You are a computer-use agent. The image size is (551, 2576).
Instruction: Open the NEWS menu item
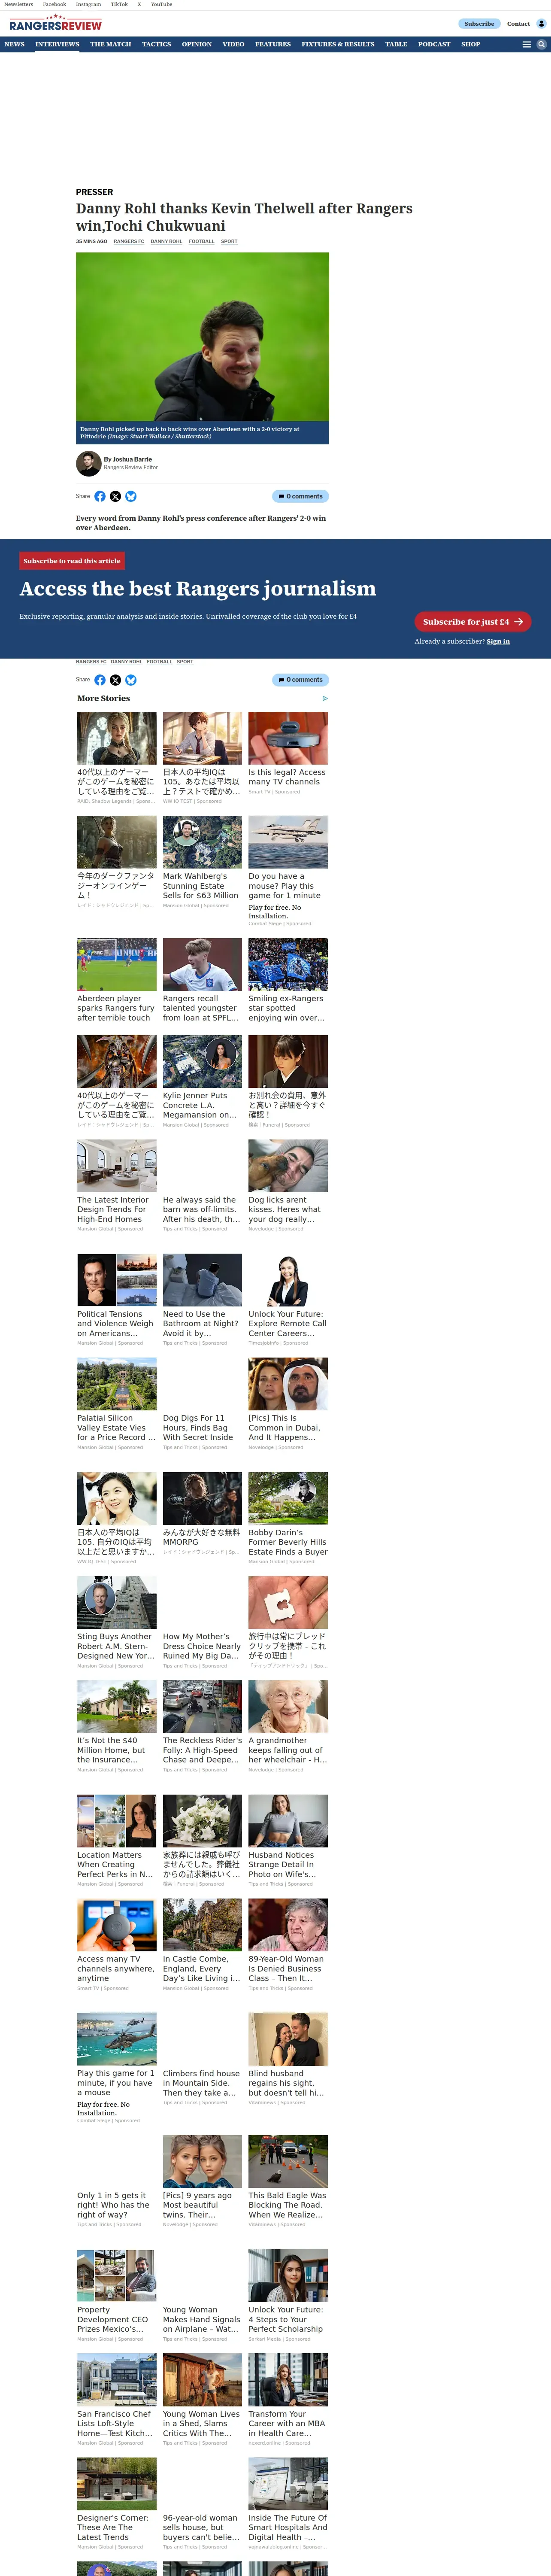point(14,44)
